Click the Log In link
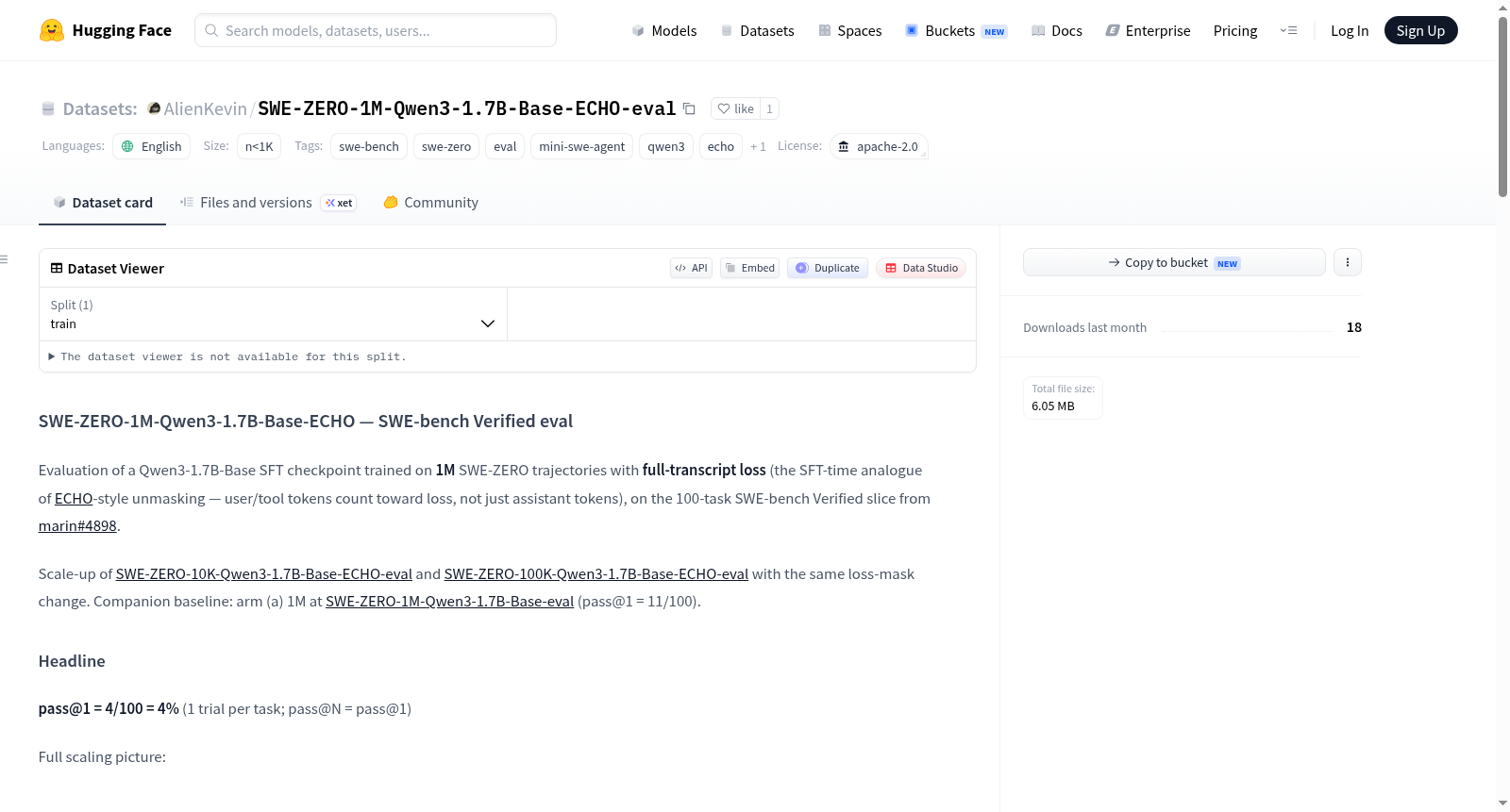Viewport: 1510px width, 812px height. click(x=1349, y=30)
